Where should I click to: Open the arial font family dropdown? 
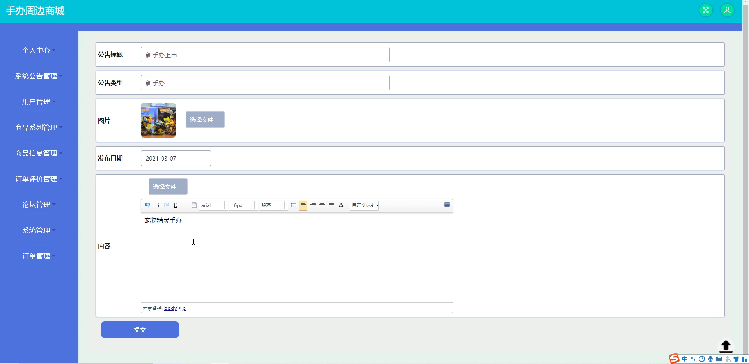(214, 205)
